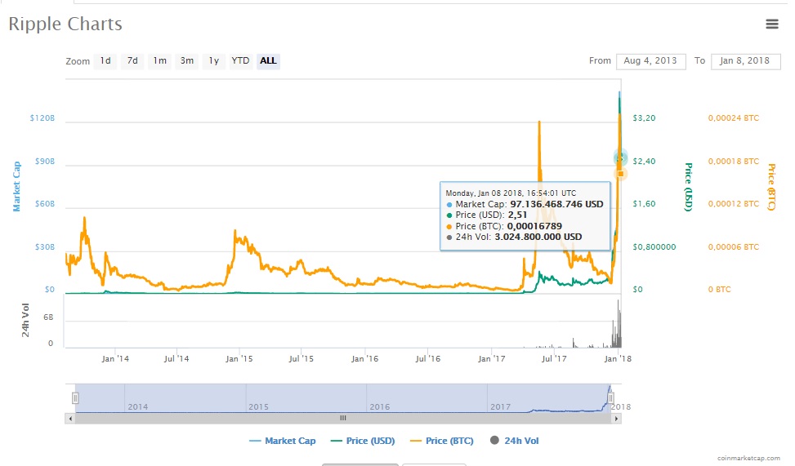This screenshot has height=466, width=795.
Task: Toggle 24h Vol series in legend
Action: click(515, 441)
